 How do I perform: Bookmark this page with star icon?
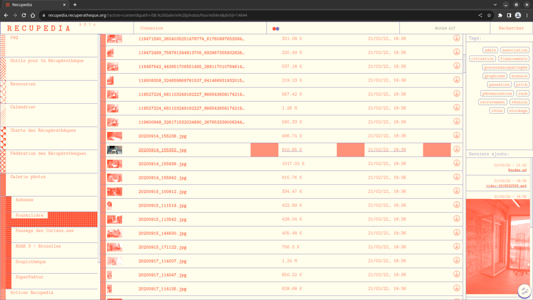click(489, 15)
